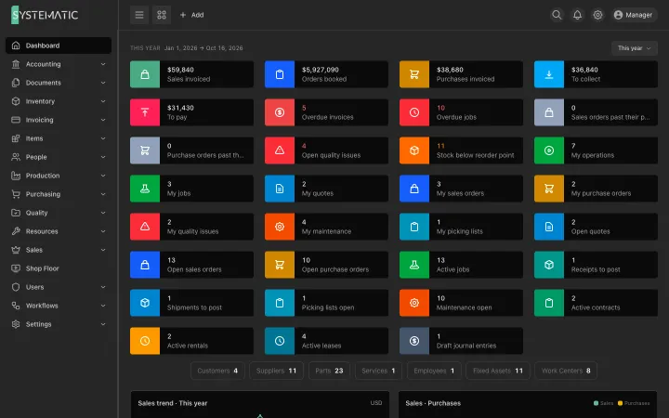Click the My picking lists clipboard icon
The width and height of the screenshot is (669, 418).
414,227
